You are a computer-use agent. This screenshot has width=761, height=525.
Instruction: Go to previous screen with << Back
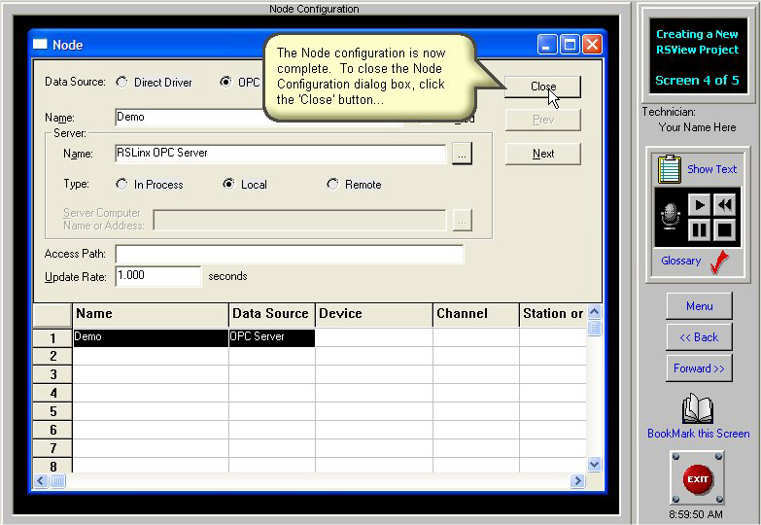pyautogui.click(x=700, y=337)
